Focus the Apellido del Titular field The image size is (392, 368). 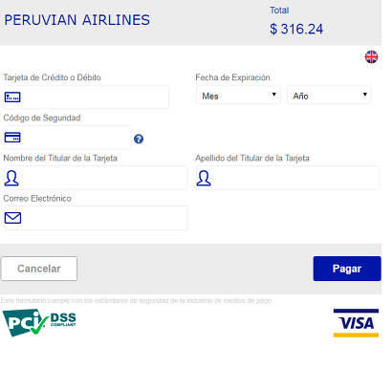pos(288,178)
